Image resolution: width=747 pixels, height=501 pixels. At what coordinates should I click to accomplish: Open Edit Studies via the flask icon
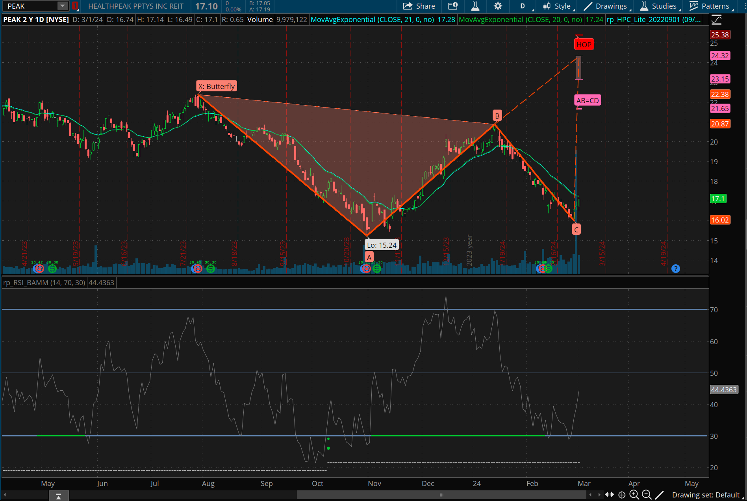475,6
